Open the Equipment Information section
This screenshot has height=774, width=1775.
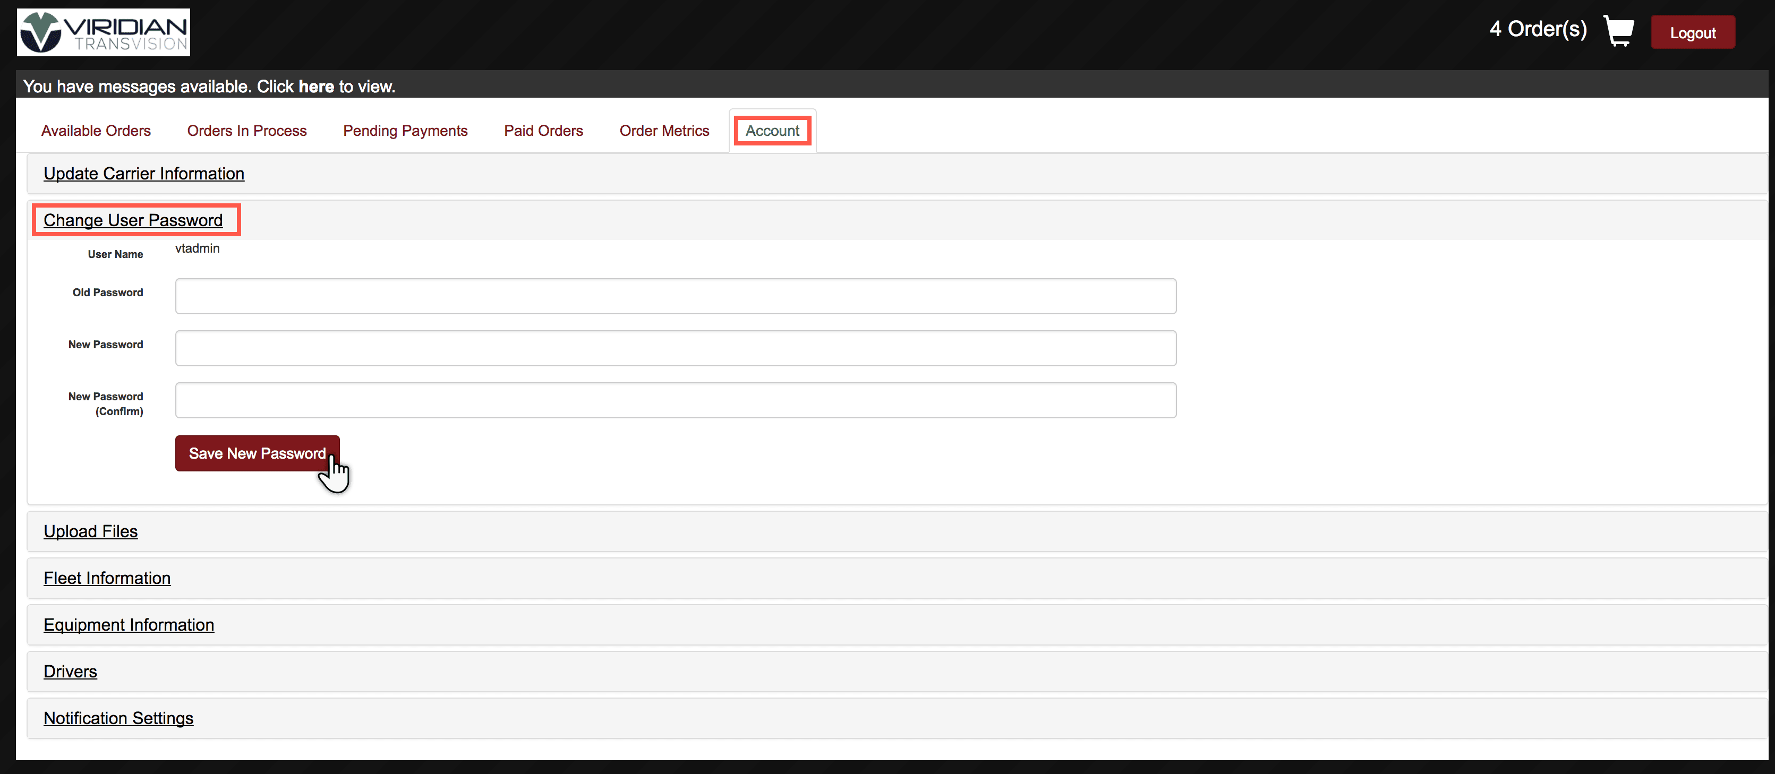[128, 625]
